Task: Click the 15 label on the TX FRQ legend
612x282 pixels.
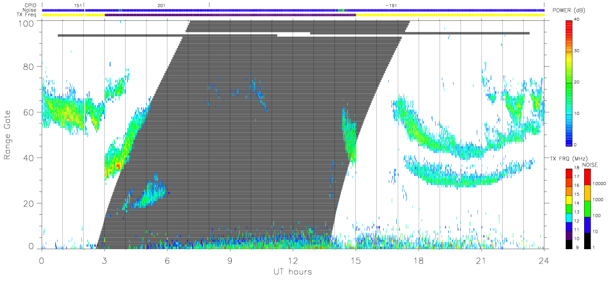Action: pyautogui.click(x=577, y=194)
